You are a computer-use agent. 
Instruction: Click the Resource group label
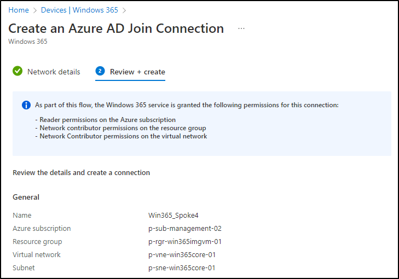[x=37, y=242]
